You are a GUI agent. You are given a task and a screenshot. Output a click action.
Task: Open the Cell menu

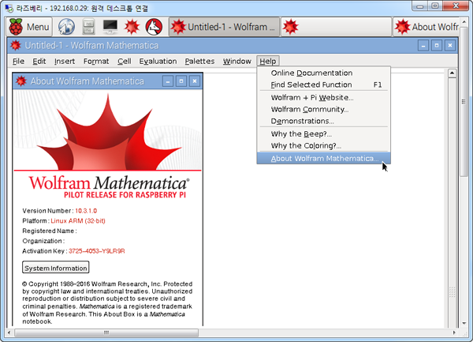pos(125,62)
